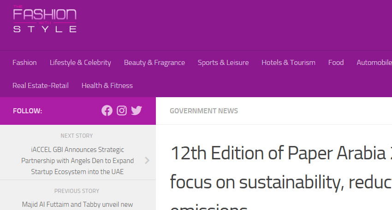Open Hotels & Tourism menu item
The height and width of the screenshot is (210, 392).
tap(289, 63)
